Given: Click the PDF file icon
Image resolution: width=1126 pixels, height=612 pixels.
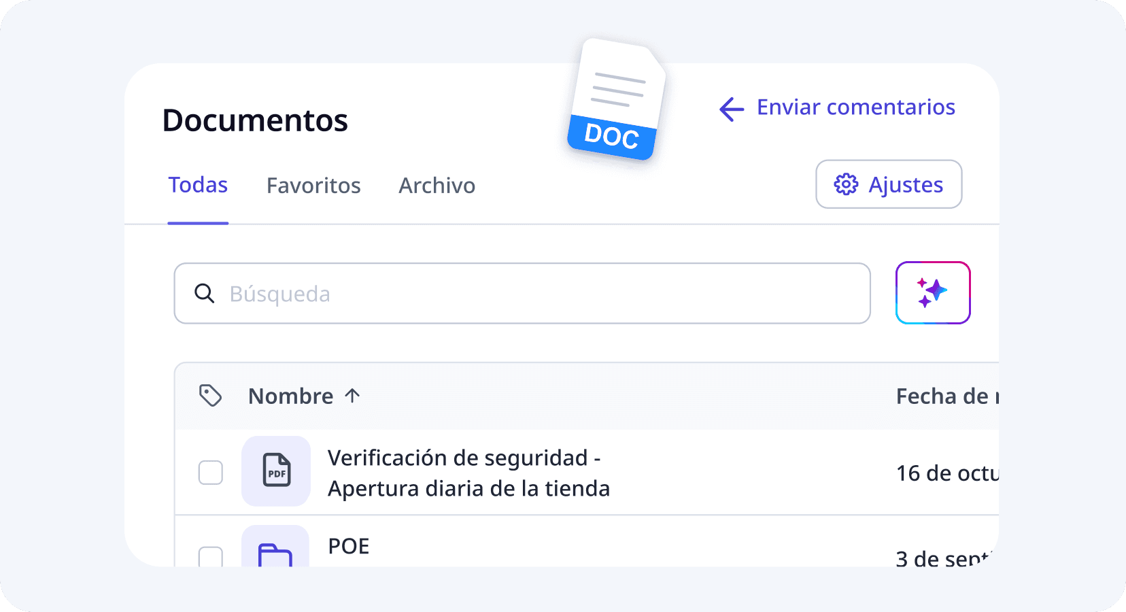Looking at the screenshot, I should tap(276, 471).
